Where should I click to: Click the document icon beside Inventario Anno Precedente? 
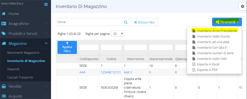tap(194, 31)
